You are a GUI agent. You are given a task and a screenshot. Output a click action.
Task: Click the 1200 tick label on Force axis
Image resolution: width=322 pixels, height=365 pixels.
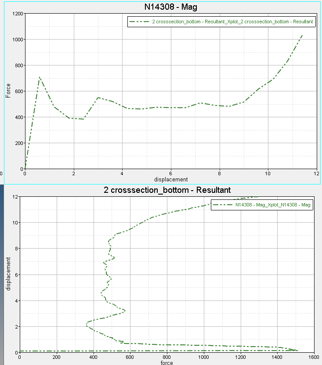click(x=17, y=14)
